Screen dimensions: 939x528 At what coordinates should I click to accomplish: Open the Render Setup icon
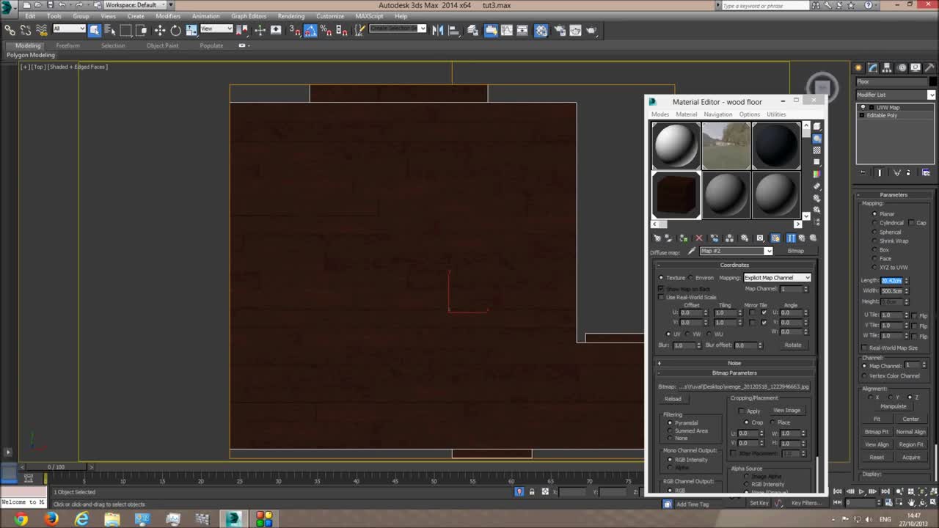[x=559, y=30]
